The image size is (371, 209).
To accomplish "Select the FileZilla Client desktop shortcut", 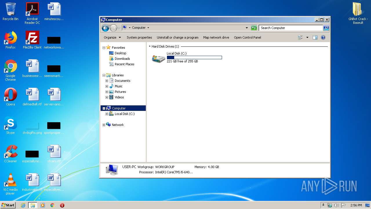I will pos(32,40).
